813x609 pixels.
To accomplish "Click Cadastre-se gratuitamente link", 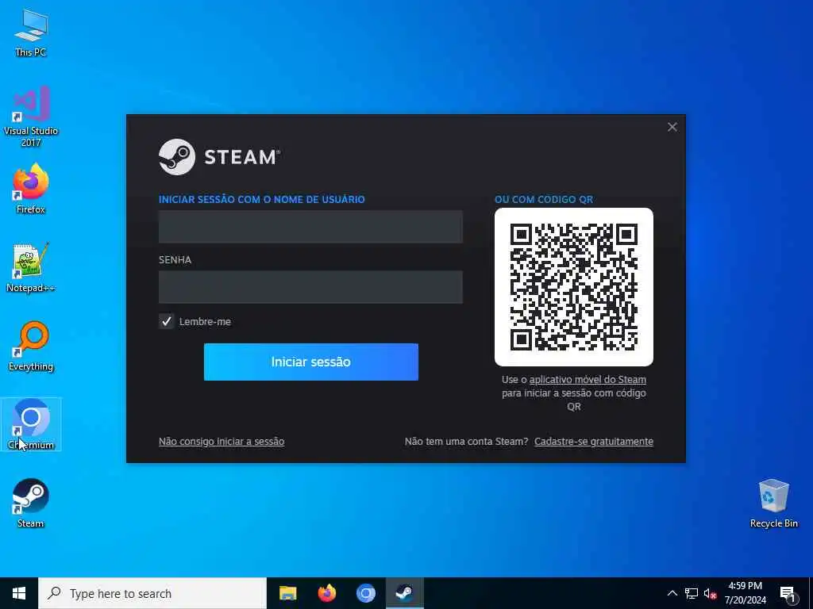I will pyautogui.click(x=594, y=442).
